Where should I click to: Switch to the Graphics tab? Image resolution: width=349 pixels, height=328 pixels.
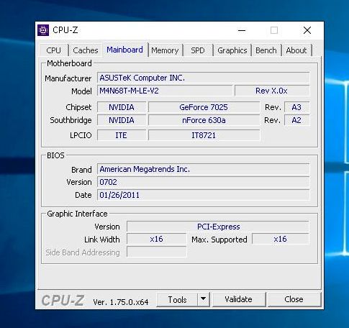coord(232,50)
